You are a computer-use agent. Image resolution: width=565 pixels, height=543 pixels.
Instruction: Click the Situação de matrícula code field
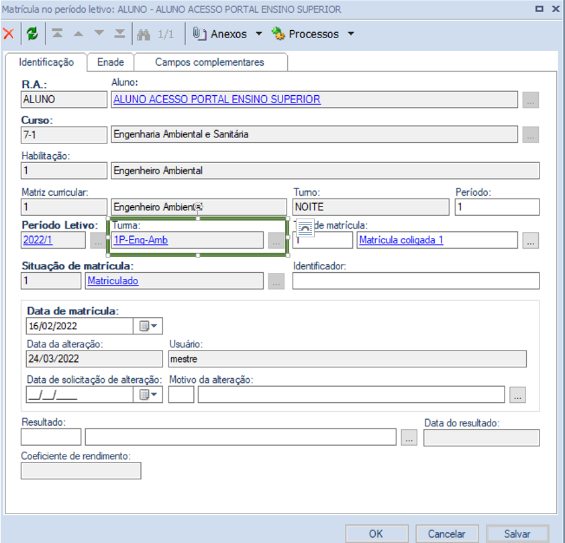click(51, 281)
